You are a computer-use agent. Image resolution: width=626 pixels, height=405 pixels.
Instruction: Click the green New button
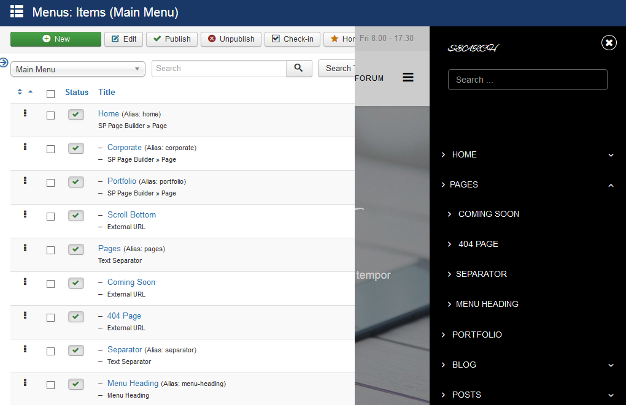coord(56,39)
